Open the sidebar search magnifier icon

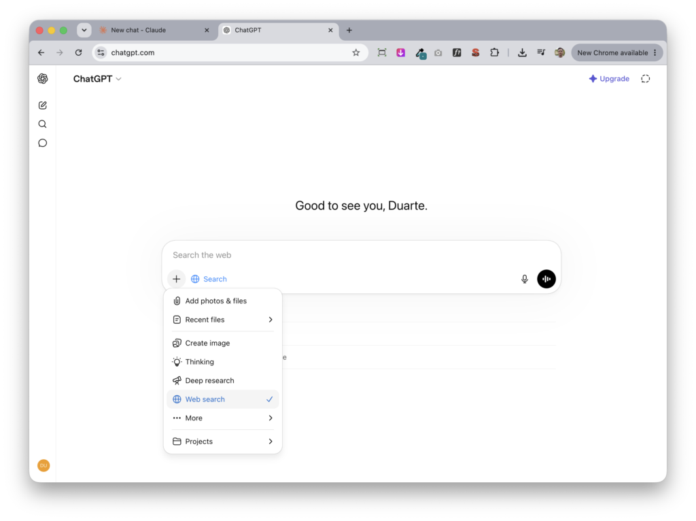(x=43, y=124)
